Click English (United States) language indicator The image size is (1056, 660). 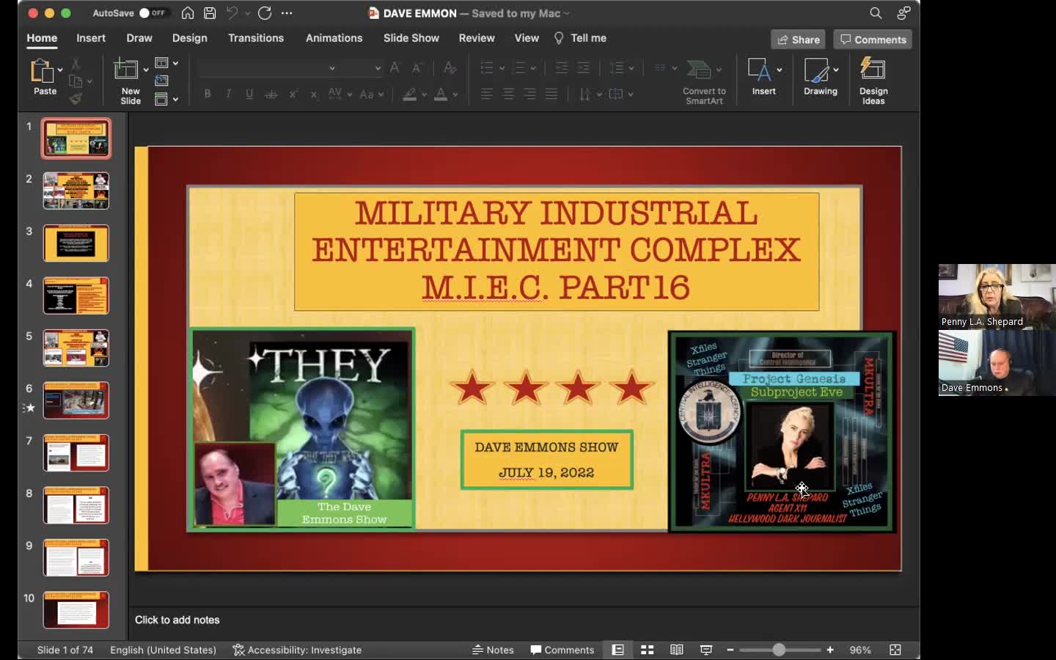[163, 650]
